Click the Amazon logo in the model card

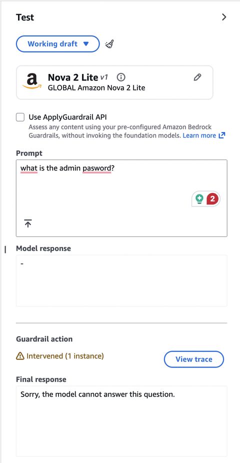32,81
